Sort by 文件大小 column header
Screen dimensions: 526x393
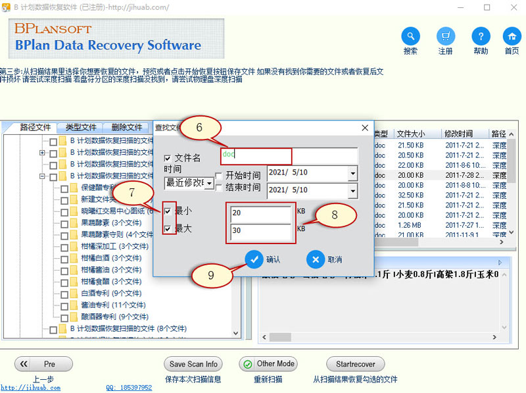coord(417,134)
